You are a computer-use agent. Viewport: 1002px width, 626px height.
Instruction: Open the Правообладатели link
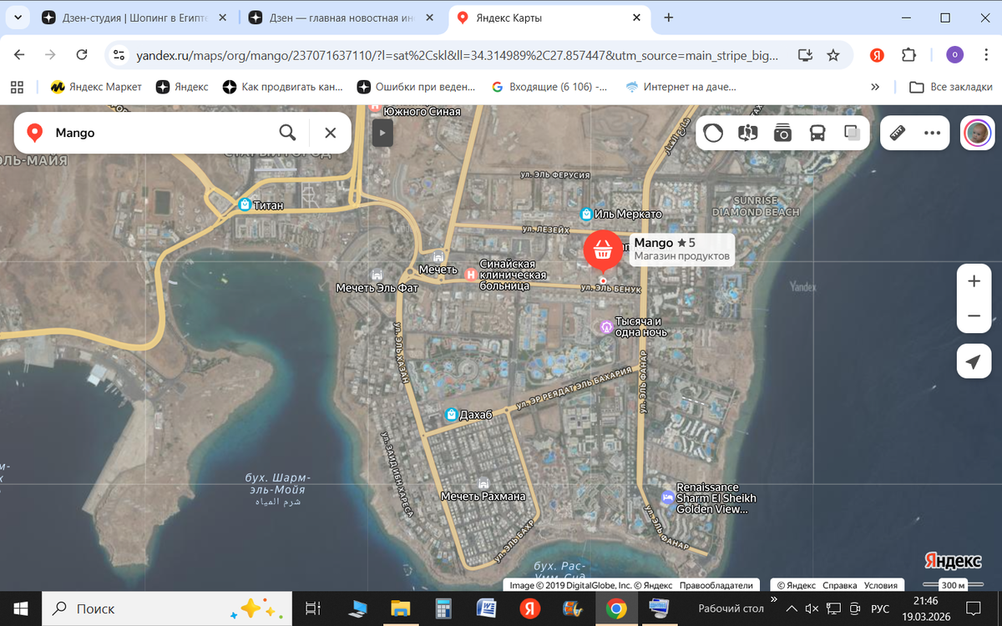[x=716, y=585]
